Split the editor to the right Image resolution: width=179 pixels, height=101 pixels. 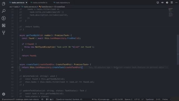point(171,3)
